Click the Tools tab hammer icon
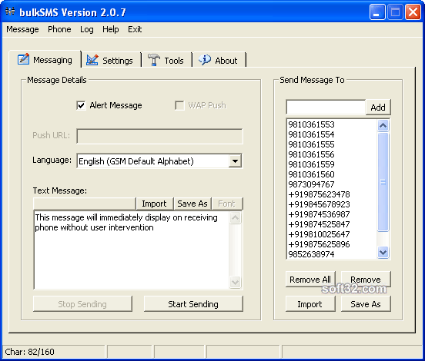This screenshot has height=361, width=425. [x=154, y=60]
